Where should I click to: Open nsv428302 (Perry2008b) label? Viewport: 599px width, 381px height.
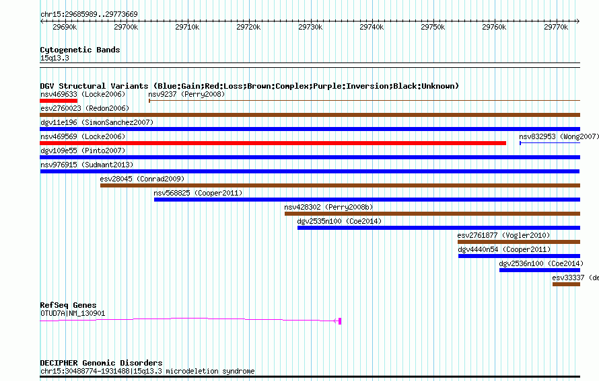[x=328, y=207]
